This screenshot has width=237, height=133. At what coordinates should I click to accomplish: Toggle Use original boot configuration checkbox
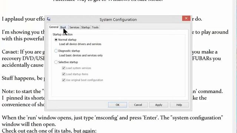(x=64, y=80)
